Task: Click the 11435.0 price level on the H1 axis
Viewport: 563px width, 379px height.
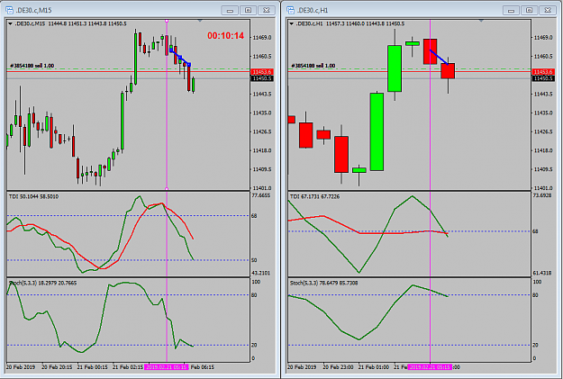Action: tap(543, 113)
